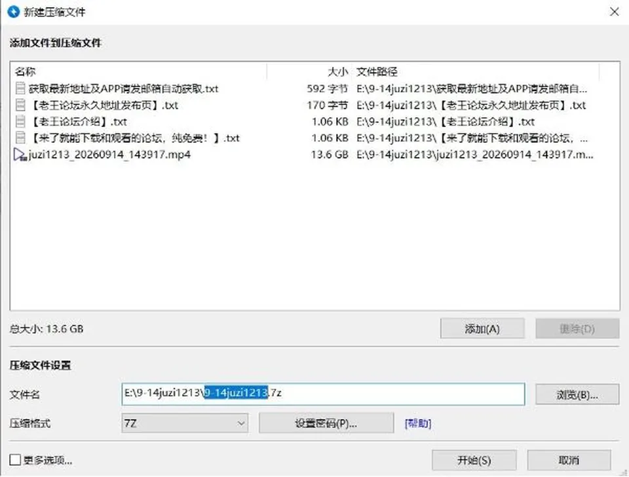Click the path cell ending in 143917.m...
This screenshot has width=629, height=477.
coord(475,155)
